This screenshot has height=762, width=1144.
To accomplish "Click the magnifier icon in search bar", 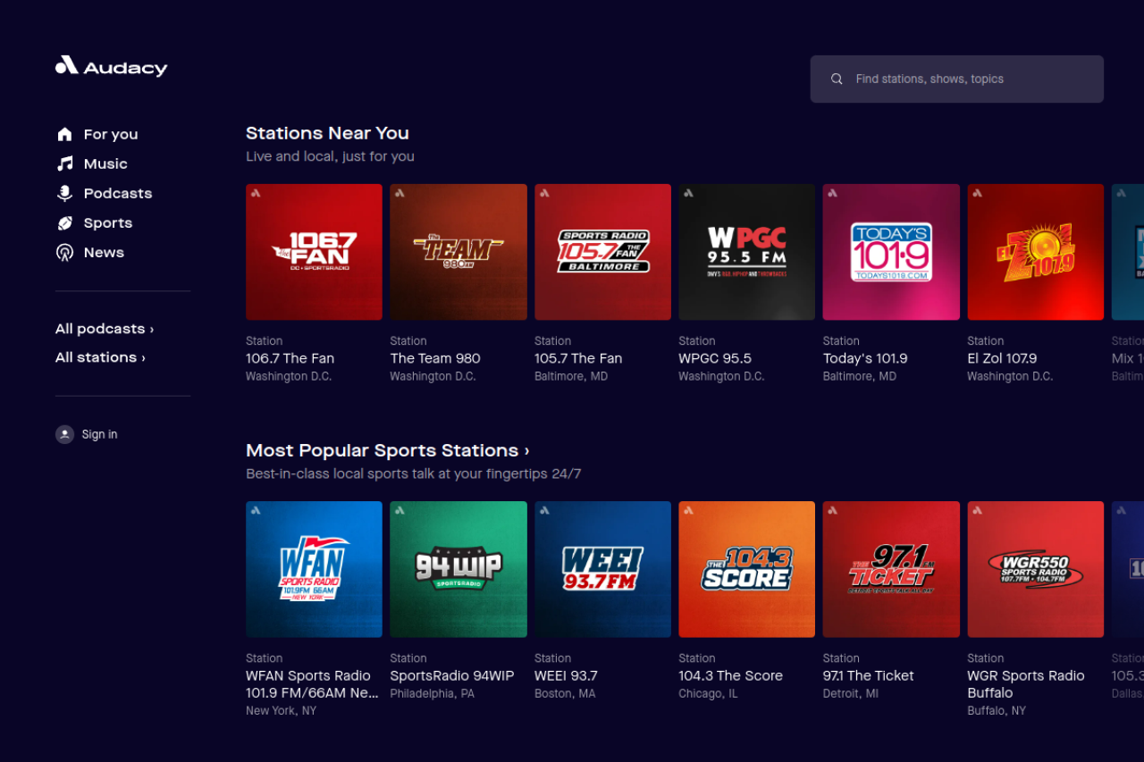I will (x=837, y=80).
